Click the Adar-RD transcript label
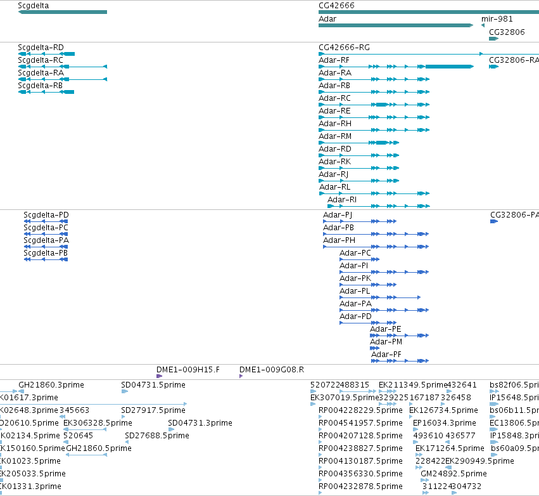Image resolution: width=539 pixels, height=496 pixels. point(335,150)
